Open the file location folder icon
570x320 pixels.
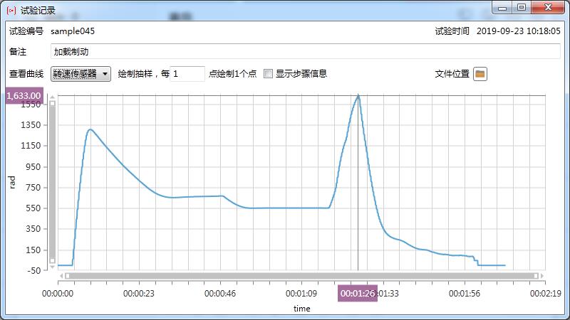(x=480, y=74)
